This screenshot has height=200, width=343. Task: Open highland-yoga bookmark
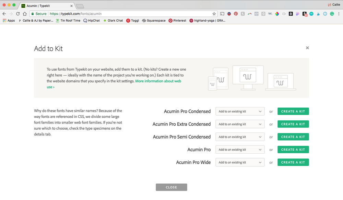(208, 21)
